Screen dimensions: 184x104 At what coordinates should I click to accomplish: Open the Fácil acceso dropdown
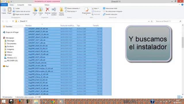76,11
